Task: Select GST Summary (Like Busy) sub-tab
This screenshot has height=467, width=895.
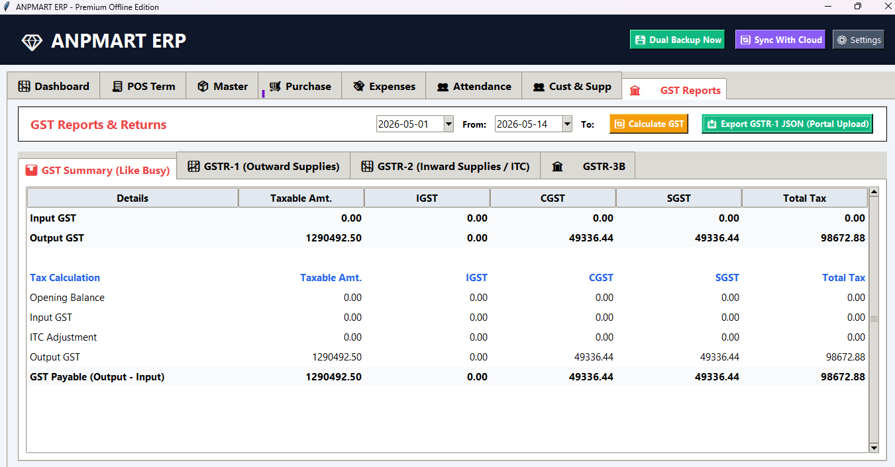Action: pyautogui.click(x=97, y=170)
